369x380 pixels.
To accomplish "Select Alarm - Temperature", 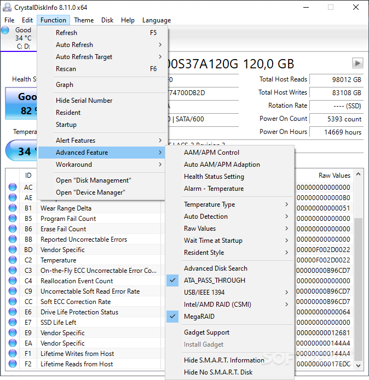I will (x=230, y=189).
